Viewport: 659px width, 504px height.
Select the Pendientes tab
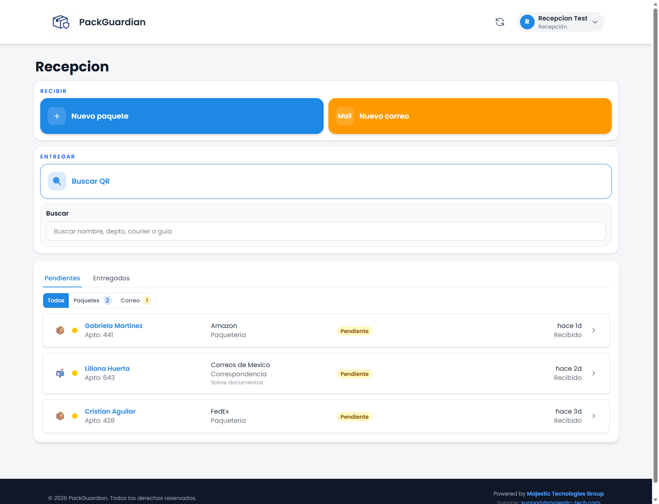pos(62,278)
